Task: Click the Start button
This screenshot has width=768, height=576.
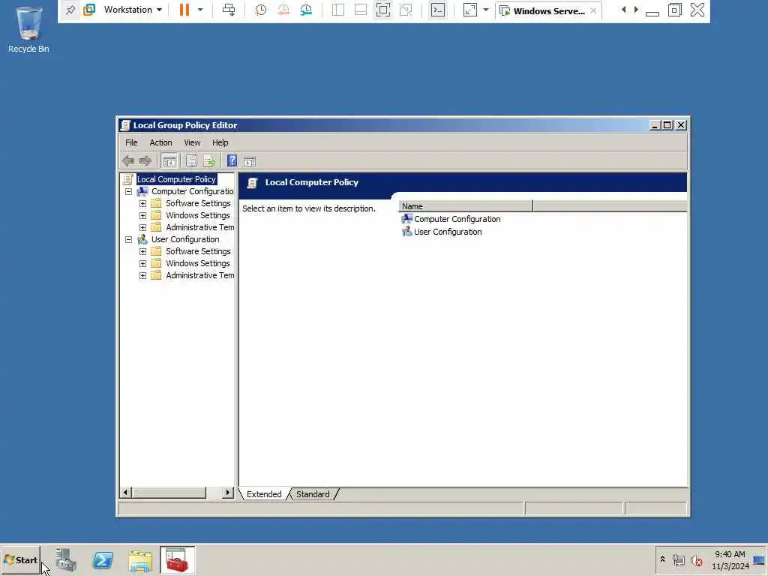Action: [20, 559]
